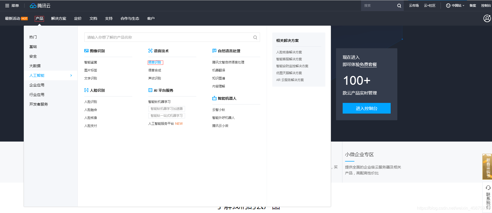Click the 中国站 globe icon

click(448, 6)
